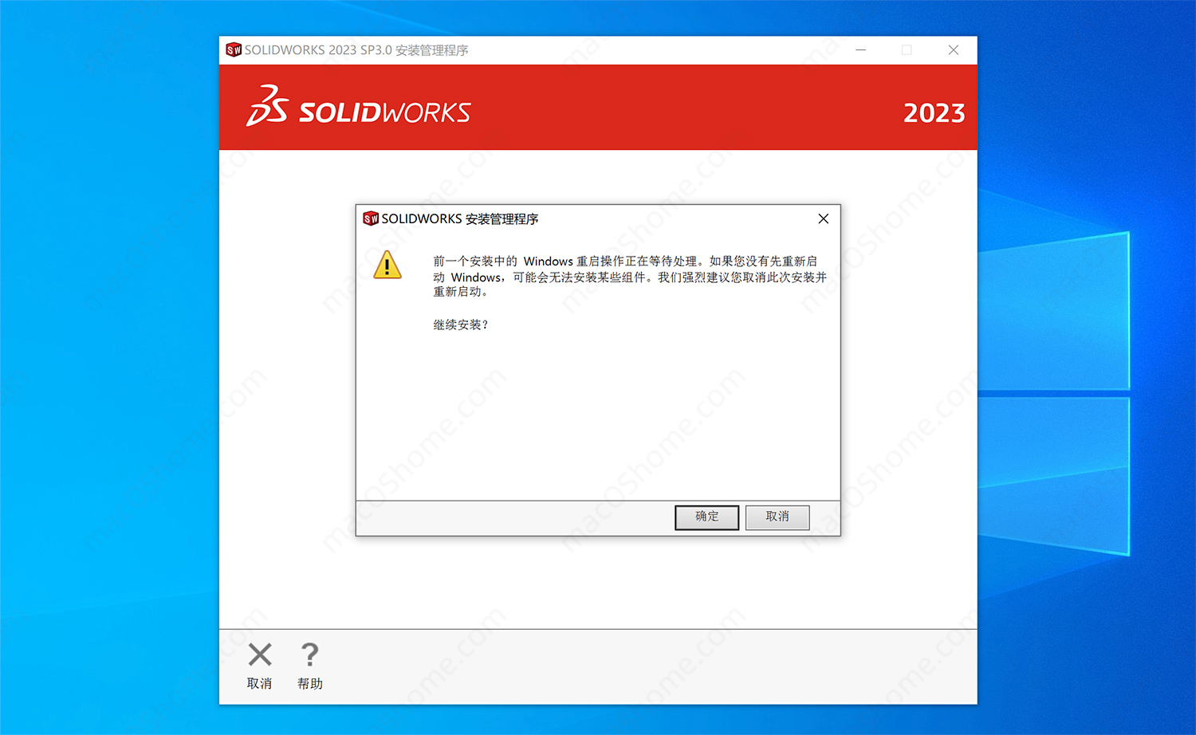Click the 2023 text in the red banner
This screenshot has height=735, width=1196.
934,113
